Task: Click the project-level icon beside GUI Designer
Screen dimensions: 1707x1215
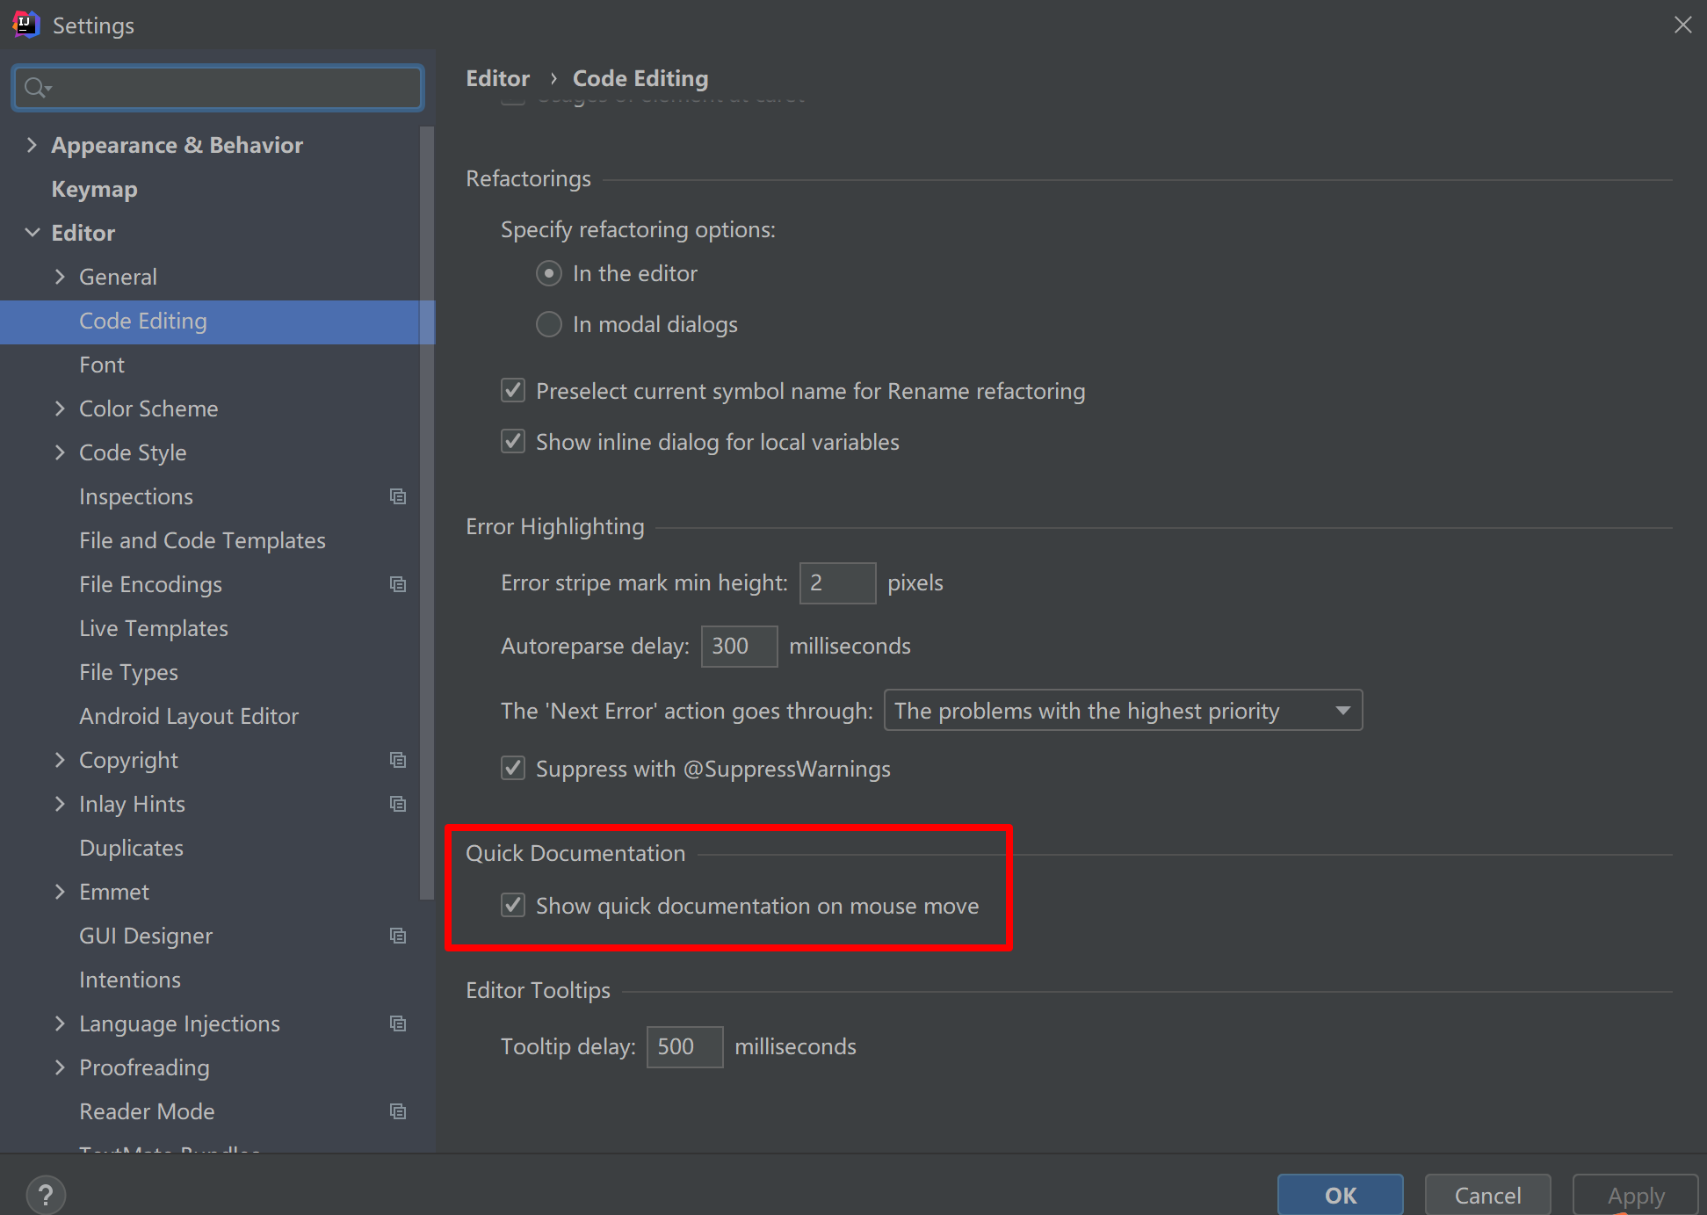Action: point(398,936)
